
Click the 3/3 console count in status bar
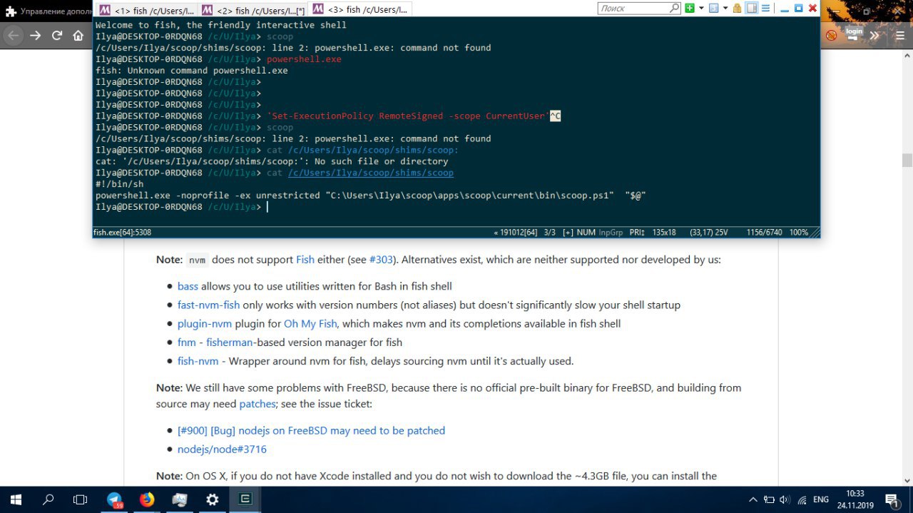pos(550,233)
